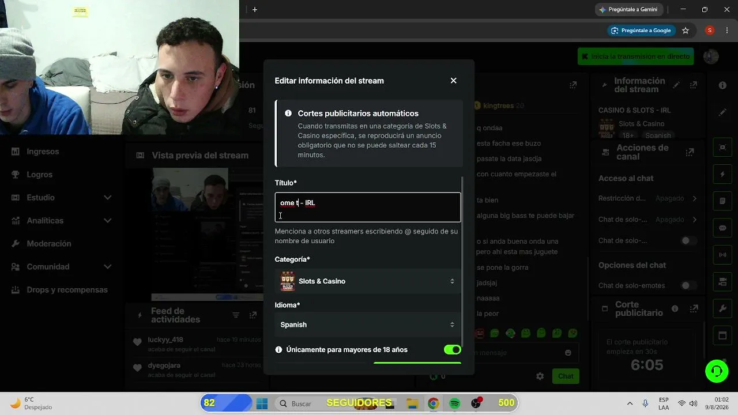The height and width of the screenshot is (415, 738).
Task: Click the Corte publicitario info icon
Action: 675,308
